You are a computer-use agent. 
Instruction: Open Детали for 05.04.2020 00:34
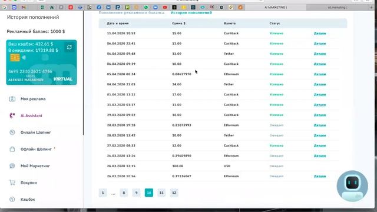(x=320, y=74)
